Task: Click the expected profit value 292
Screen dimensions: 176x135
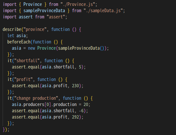Action: [x=75, y=117]
